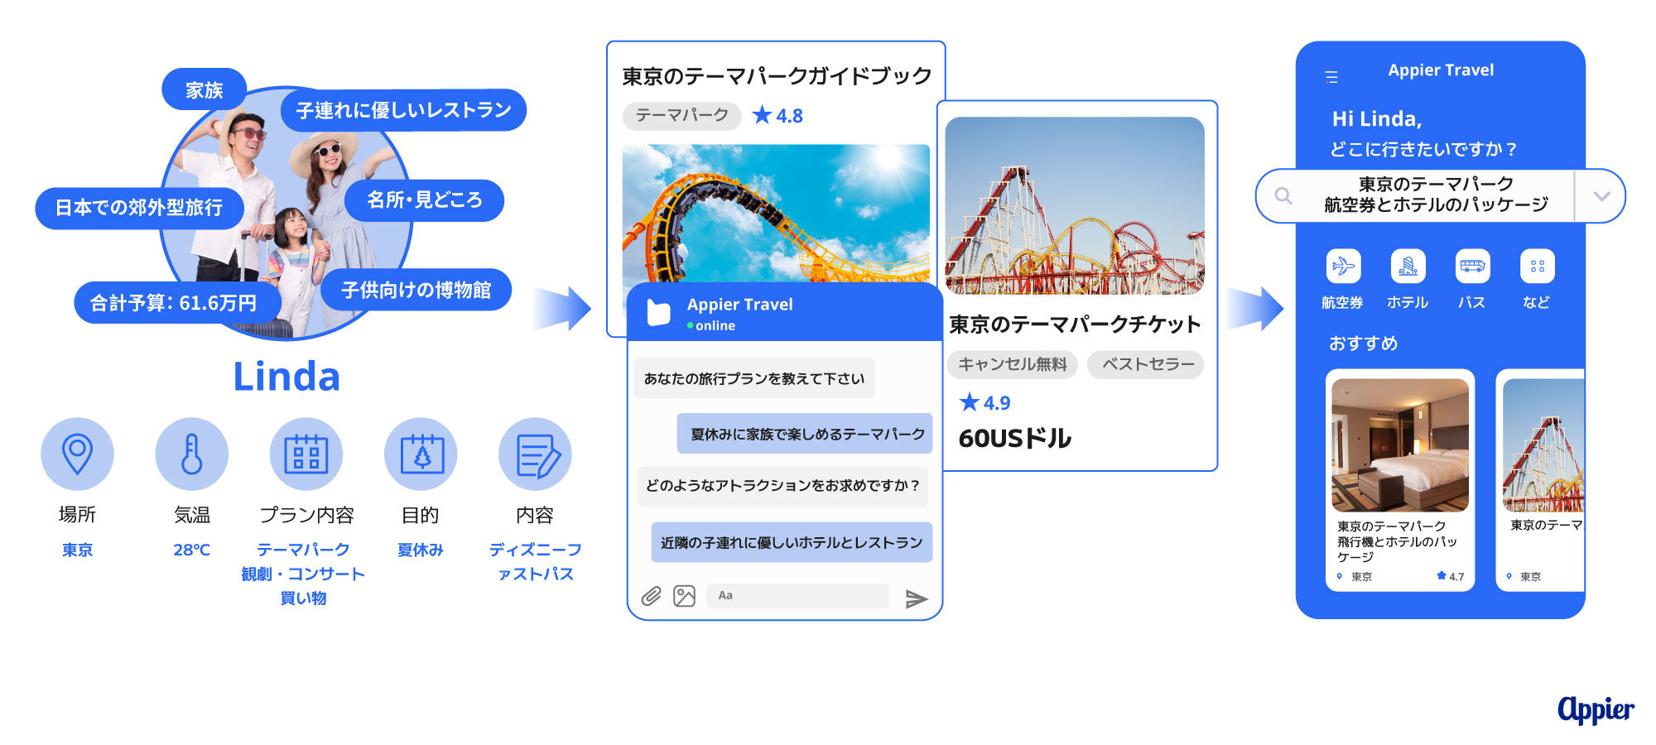
Task: Select the 日本での郊外型旅行 bubble
Action: (139, 208)
